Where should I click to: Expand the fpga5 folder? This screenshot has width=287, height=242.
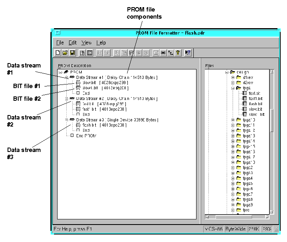point(233,184)
